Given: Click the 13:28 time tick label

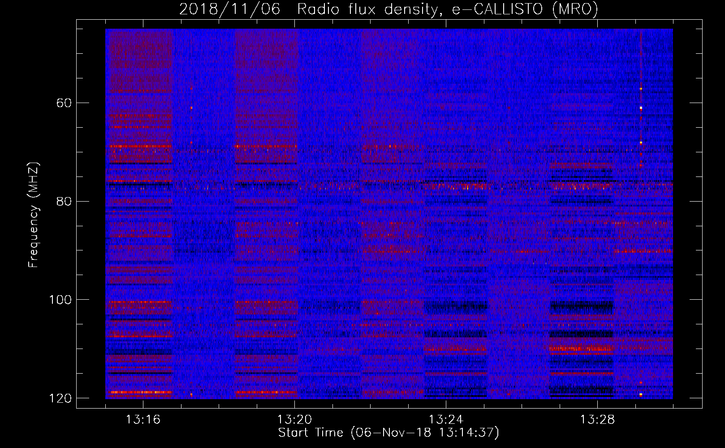Looking at the screenshot, I should tap(597, 420).
